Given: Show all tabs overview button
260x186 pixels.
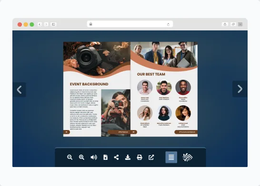Looking at the screenshot, I should point(233,24).
